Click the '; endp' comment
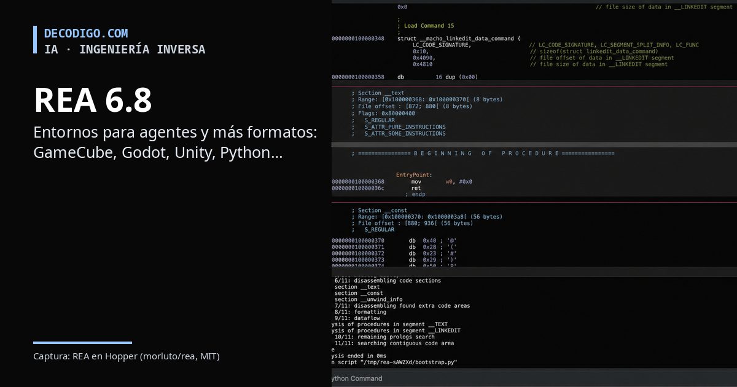Screen dimensions: 737x387 tap(415, 194)
